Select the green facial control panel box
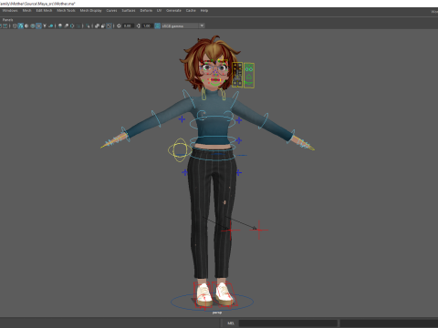The image size is (438, 328). pyautogui.click(x=249, y=76)
